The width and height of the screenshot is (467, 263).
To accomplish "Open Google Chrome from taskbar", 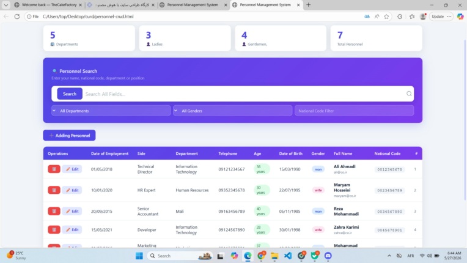I will tap(261, 256).
